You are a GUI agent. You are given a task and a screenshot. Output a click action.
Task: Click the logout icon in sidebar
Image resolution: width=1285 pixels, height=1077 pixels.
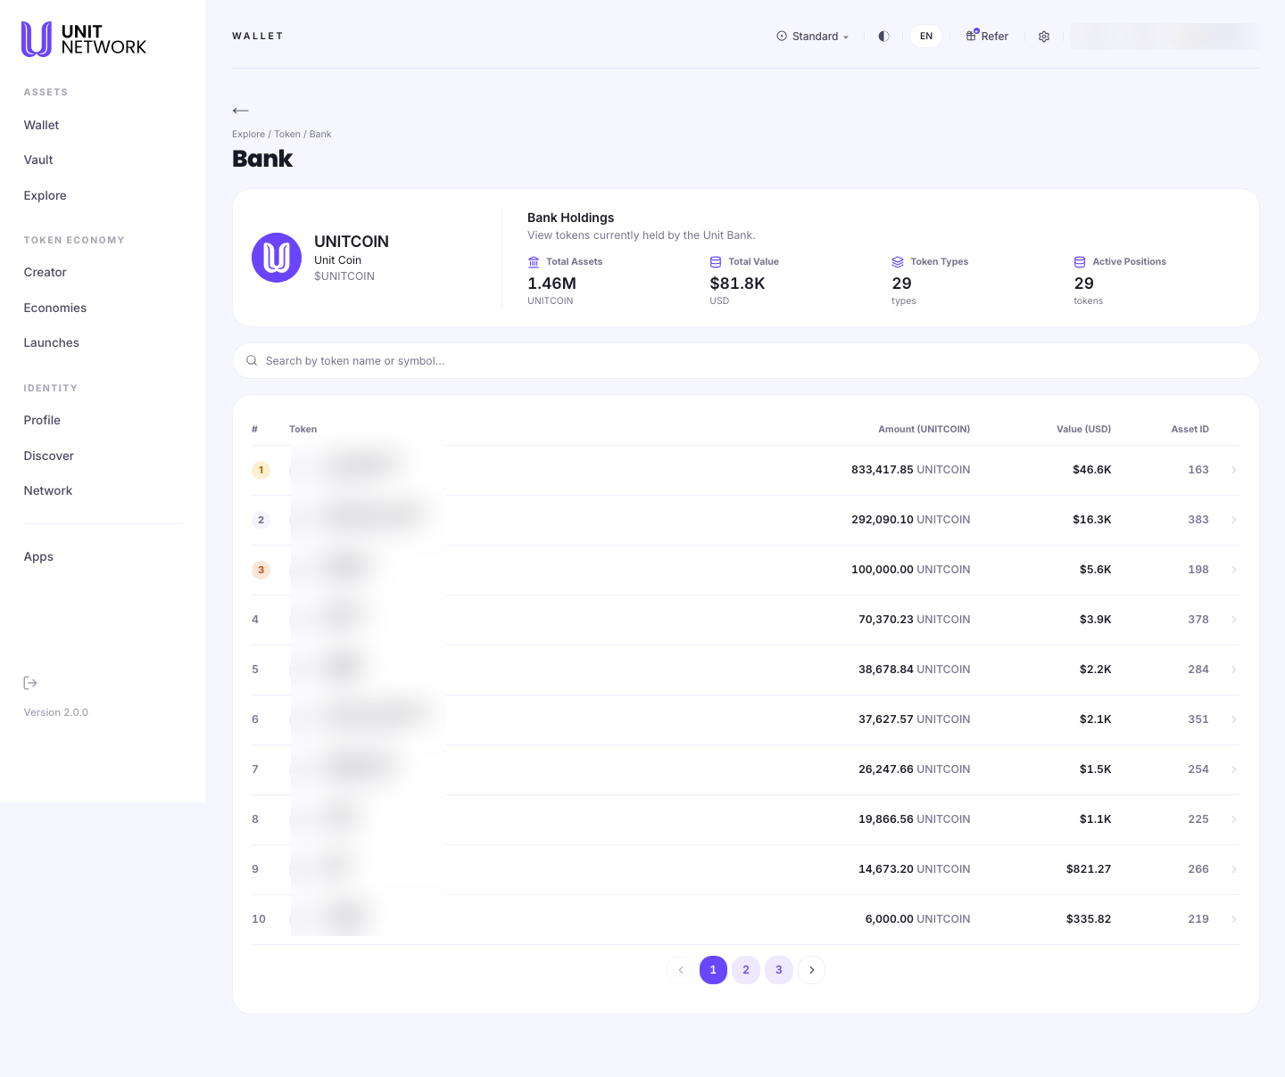coord(30,683)
